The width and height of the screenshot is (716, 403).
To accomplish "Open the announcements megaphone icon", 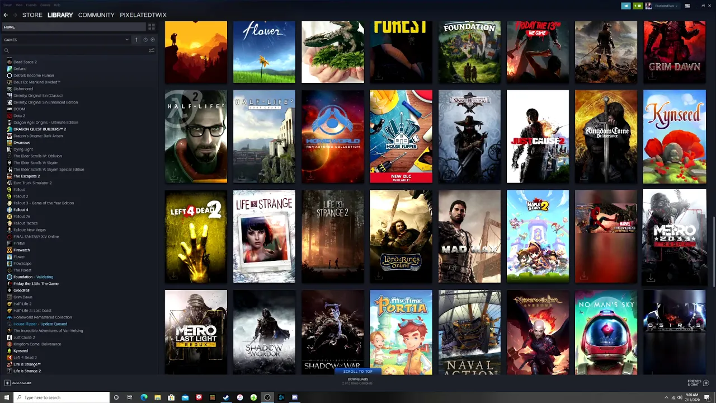I will [x=626, y=6].
